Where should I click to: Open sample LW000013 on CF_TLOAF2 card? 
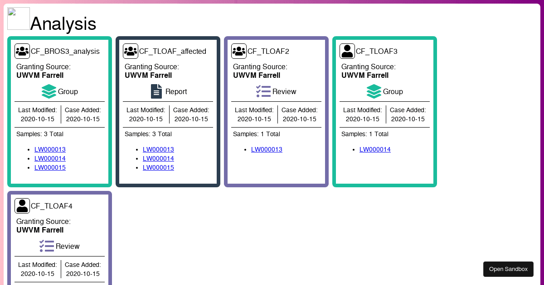coord(267,149)
